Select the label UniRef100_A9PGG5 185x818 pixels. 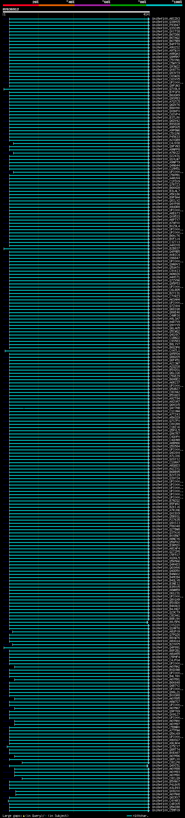click(x=166, y=127)
